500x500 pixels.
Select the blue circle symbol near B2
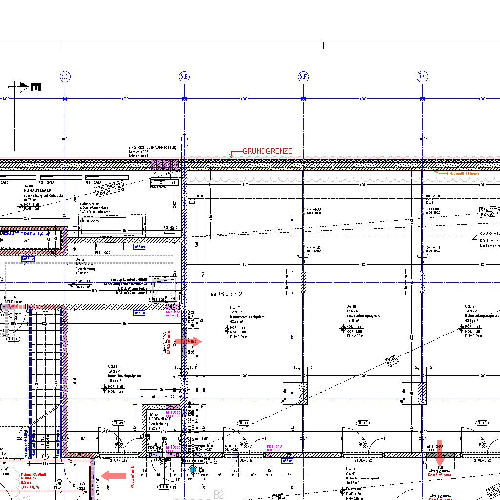tap(192, 469)
